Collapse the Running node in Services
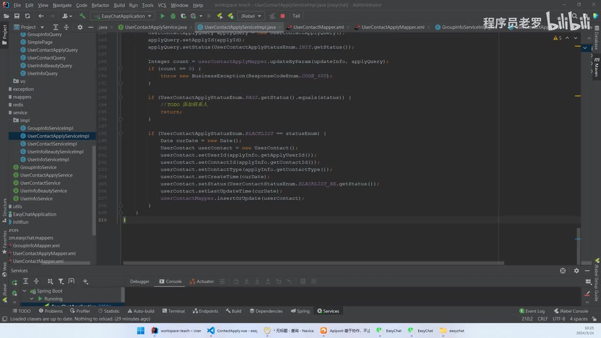 (x=32, y=299)
